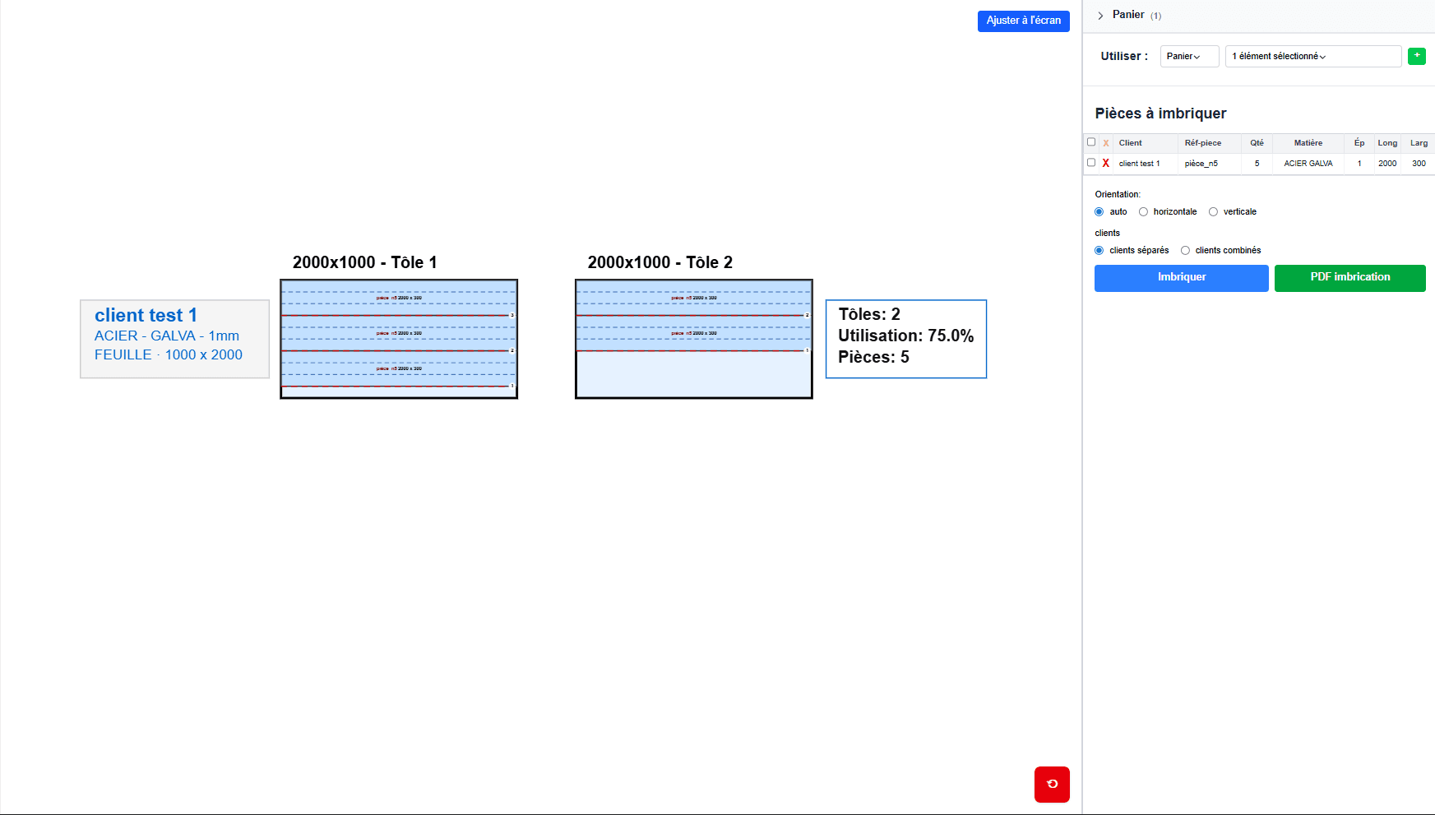Choose verticale orientation
Screen dimensions: 1435x815
[x=1213, y=212]
